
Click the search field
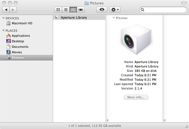click(163, 10)
